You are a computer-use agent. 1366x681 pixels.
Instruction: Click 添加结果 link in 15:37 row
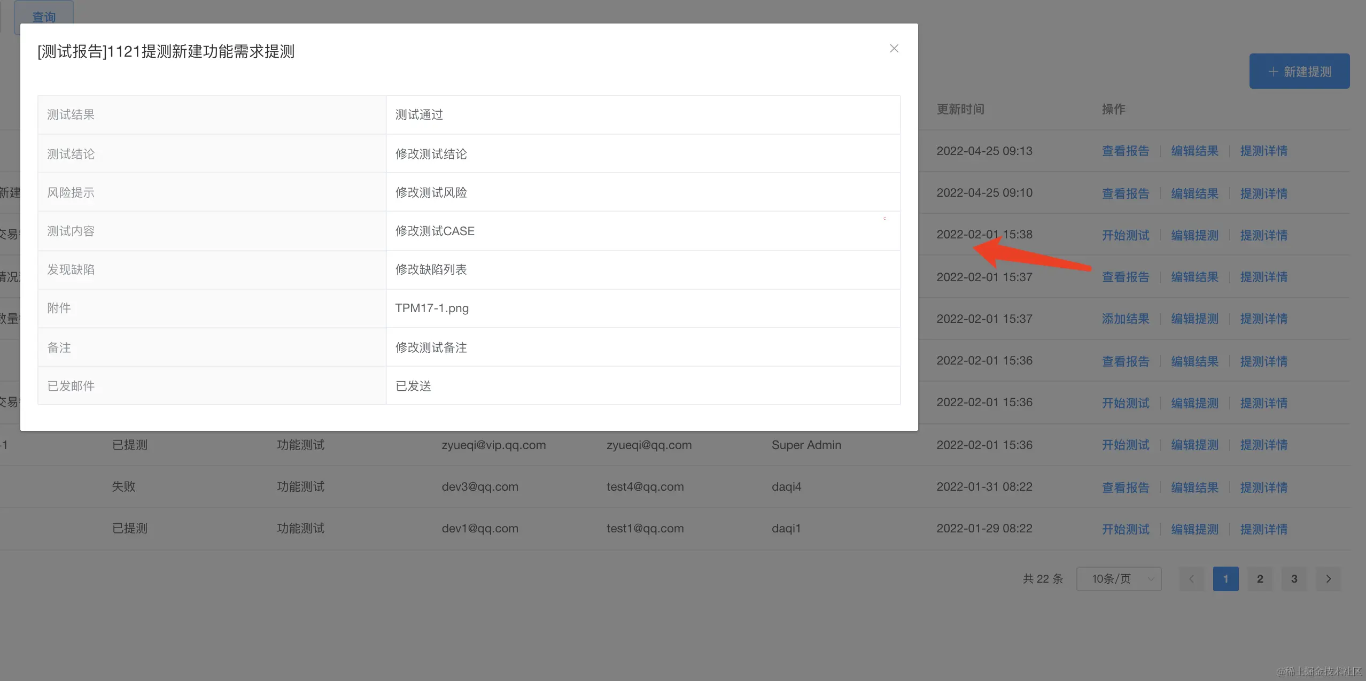point(1125,319)
